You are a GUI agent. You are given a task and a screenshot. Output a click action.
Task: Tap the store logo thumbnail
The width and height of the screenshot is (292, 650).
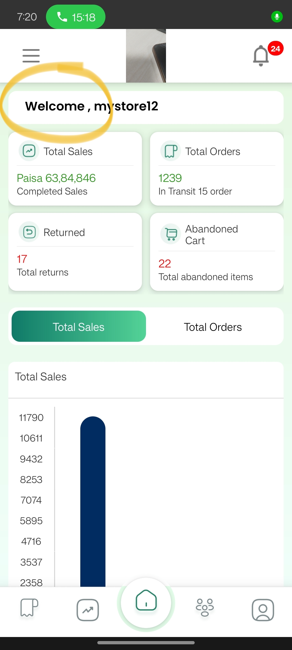point(146,56)
